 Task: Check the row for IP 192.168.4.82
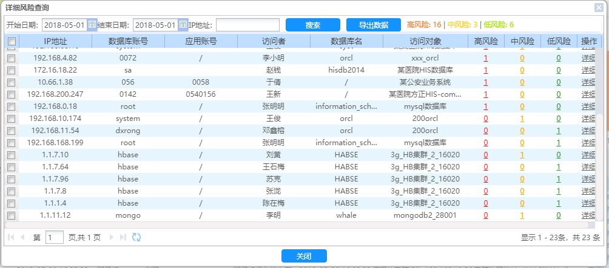11,58
